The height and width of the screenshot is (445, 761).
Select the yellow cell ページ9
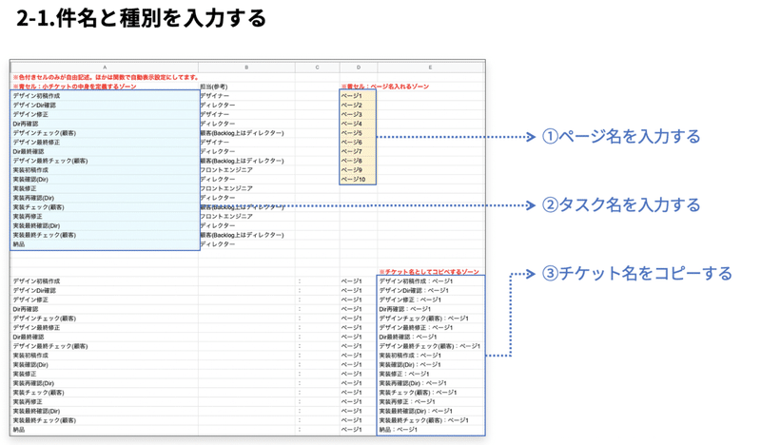(x=358, y=170)
